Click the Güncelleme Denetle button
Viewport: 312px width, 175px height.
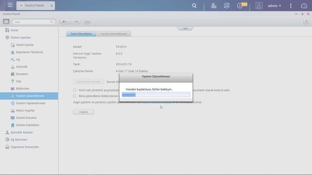coord(88,82)
